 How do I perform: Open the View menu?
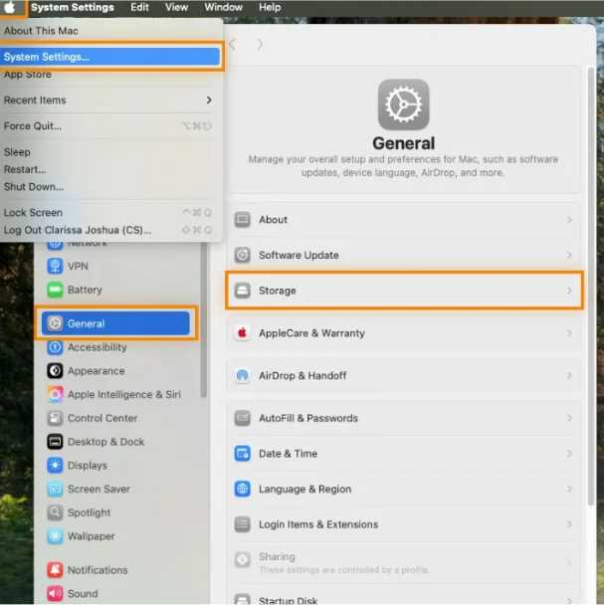pos(176,7)
